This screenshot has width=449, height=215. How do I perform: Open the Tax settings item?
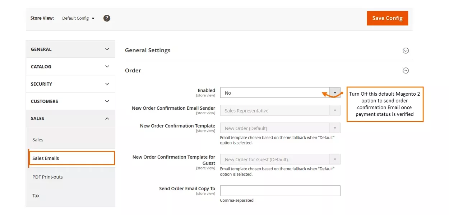[x=36, y=196]
